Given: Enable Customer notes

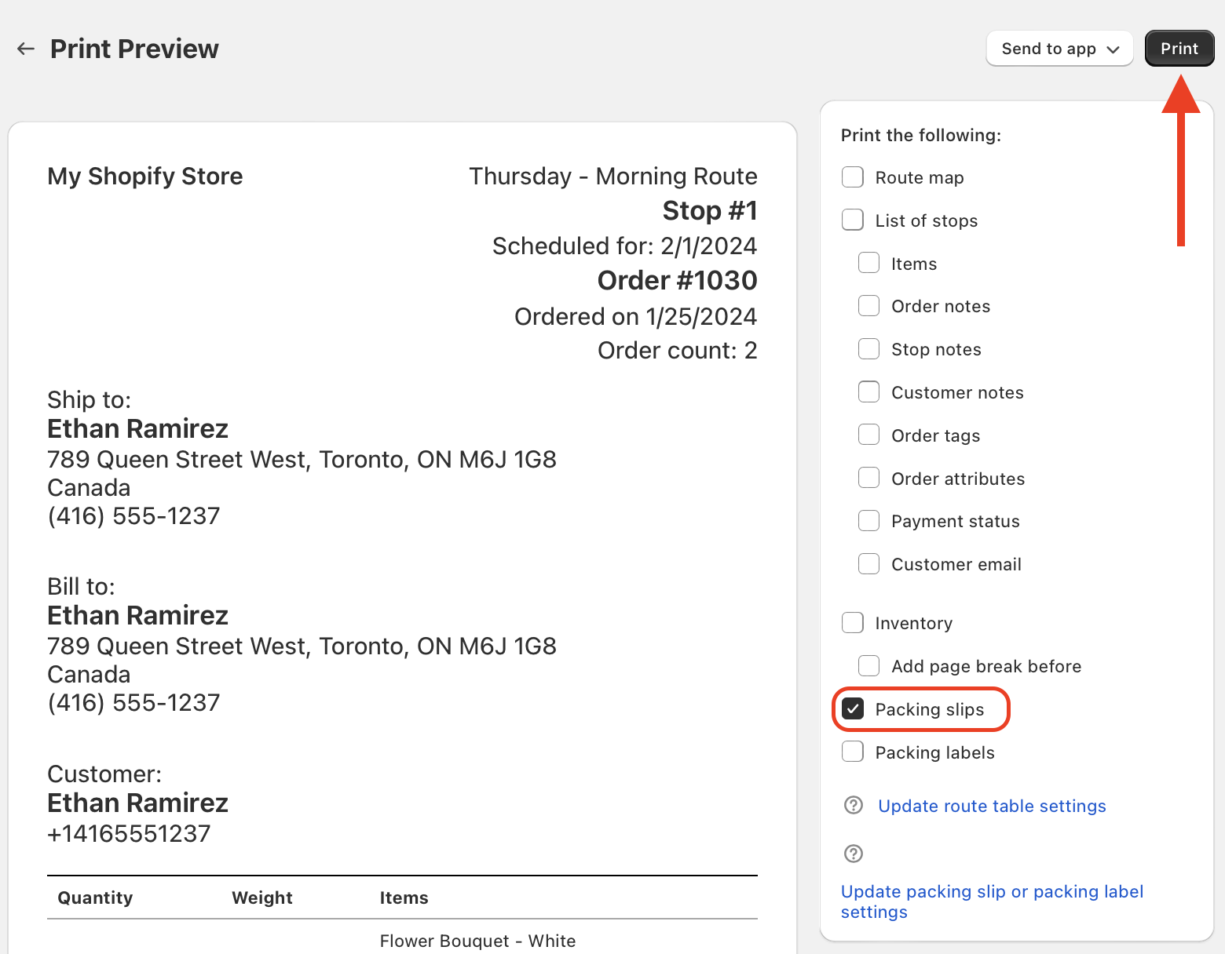Looking at the screenshot, I should 868,391.
